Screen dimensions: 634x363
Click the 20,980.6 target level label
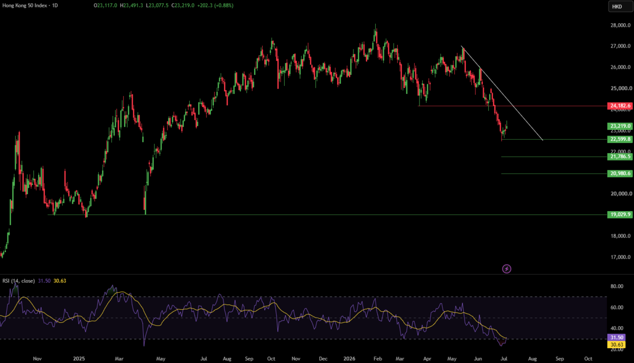click(620, 174)
